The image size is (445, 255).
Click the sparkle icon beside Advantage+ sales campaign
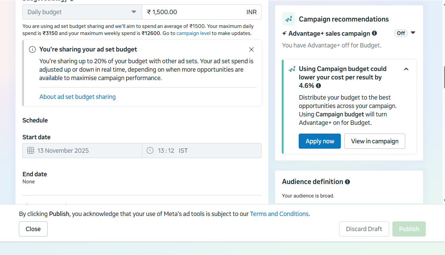pos(285,33)
